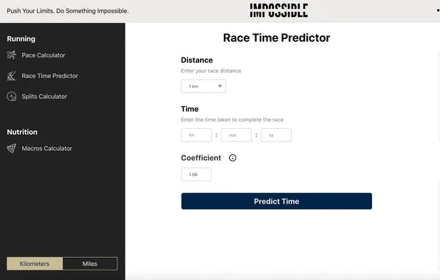
Task: Click the 'Coefficient' field label
Action: pos(202,158)
